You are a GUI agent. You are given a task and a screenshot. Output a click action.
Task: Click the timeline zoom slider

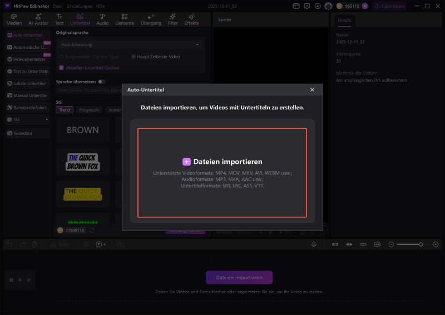tap(409, 244)
